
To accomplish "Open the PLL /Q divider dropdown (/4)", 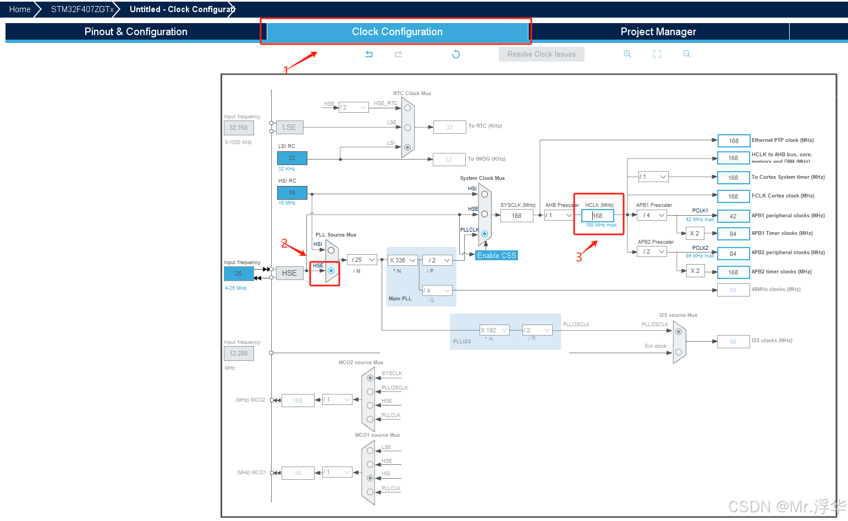I will point(438,290).
